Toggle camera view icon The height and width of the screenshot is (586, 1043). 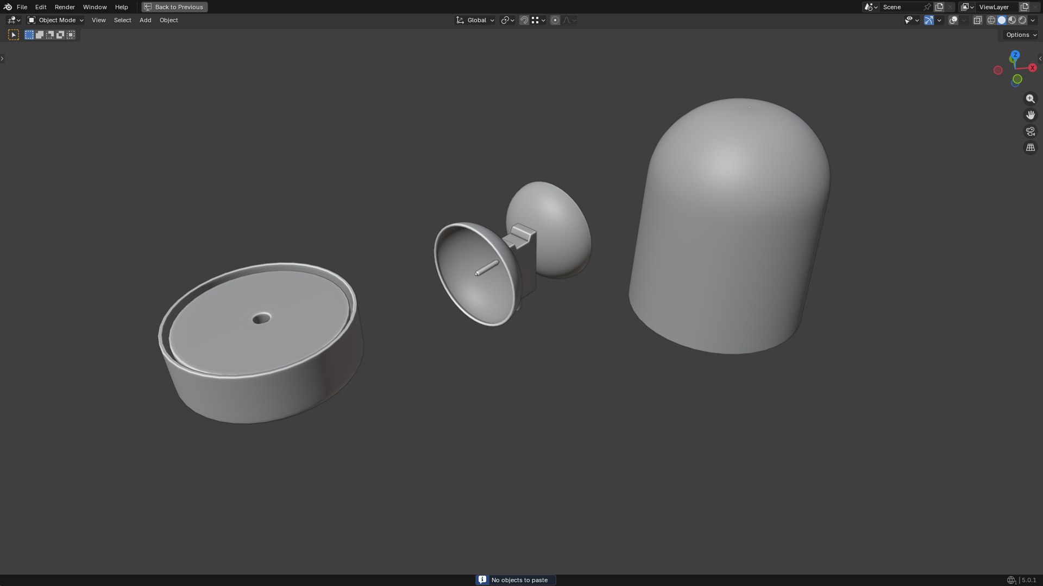point(1030,131)
